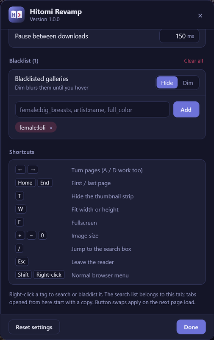Click the Hitomi Revamp logo icon
Image resolution: width=214 pixels, height=340 pixels.
17,15
